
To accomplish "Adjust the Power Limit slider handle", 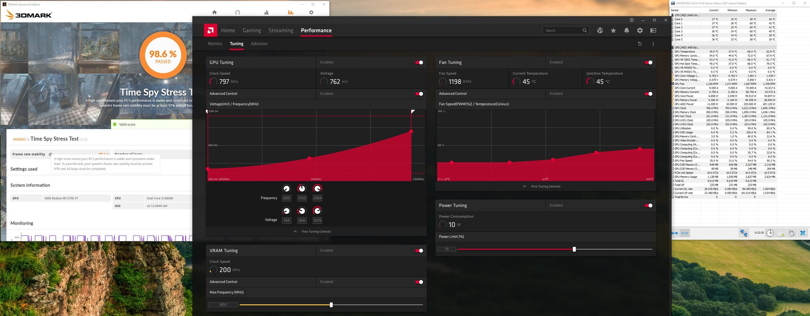I will (574, 249).
